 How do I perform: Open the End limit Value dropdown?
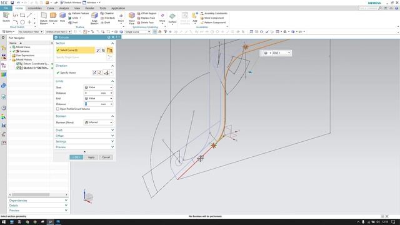99,98
